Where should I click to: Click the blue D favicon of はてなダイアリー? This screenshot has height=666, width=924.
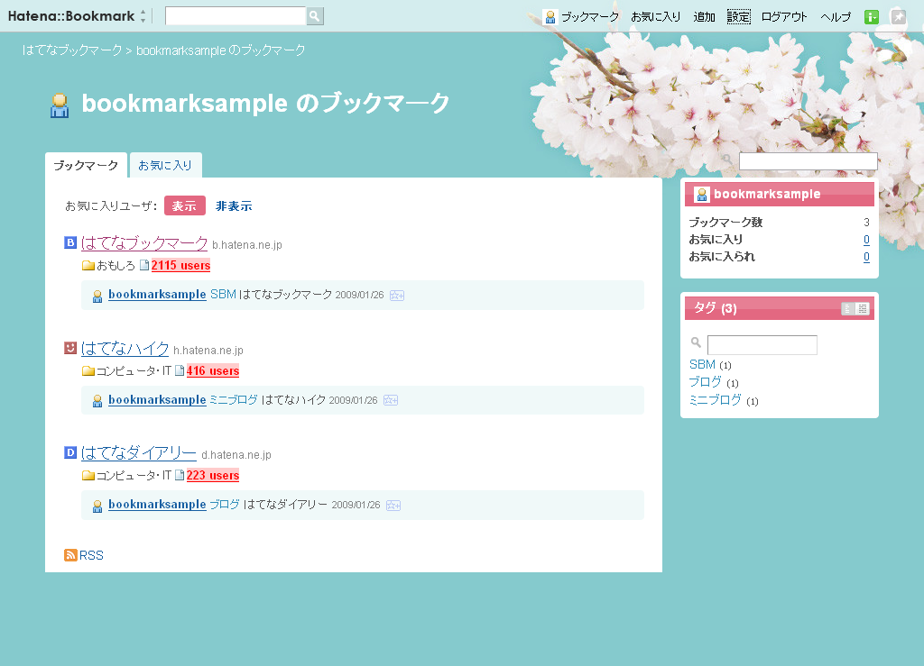point(70,452)
